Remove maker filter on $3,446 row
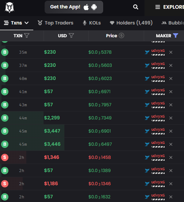The image size is (184, 202). click(x=171, y=144)
